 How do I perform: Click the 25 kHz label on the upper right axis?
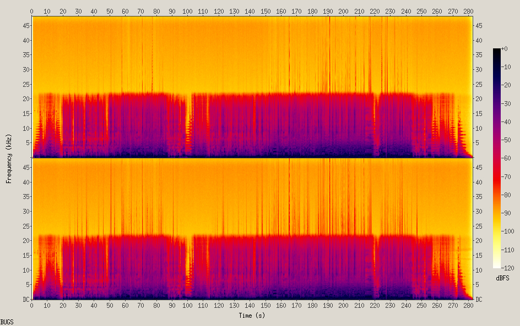pos(479,85)
